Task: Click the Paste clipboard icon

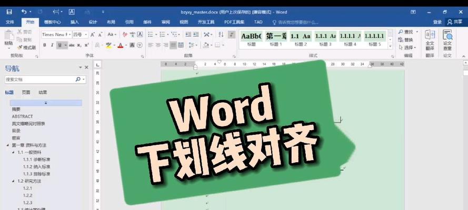Action: click(x=8, y=36)
